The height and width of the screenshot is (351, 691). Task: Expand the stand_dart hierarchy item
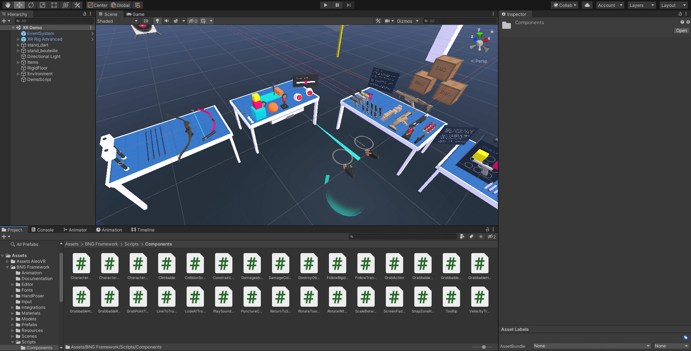tap(18, 45)
